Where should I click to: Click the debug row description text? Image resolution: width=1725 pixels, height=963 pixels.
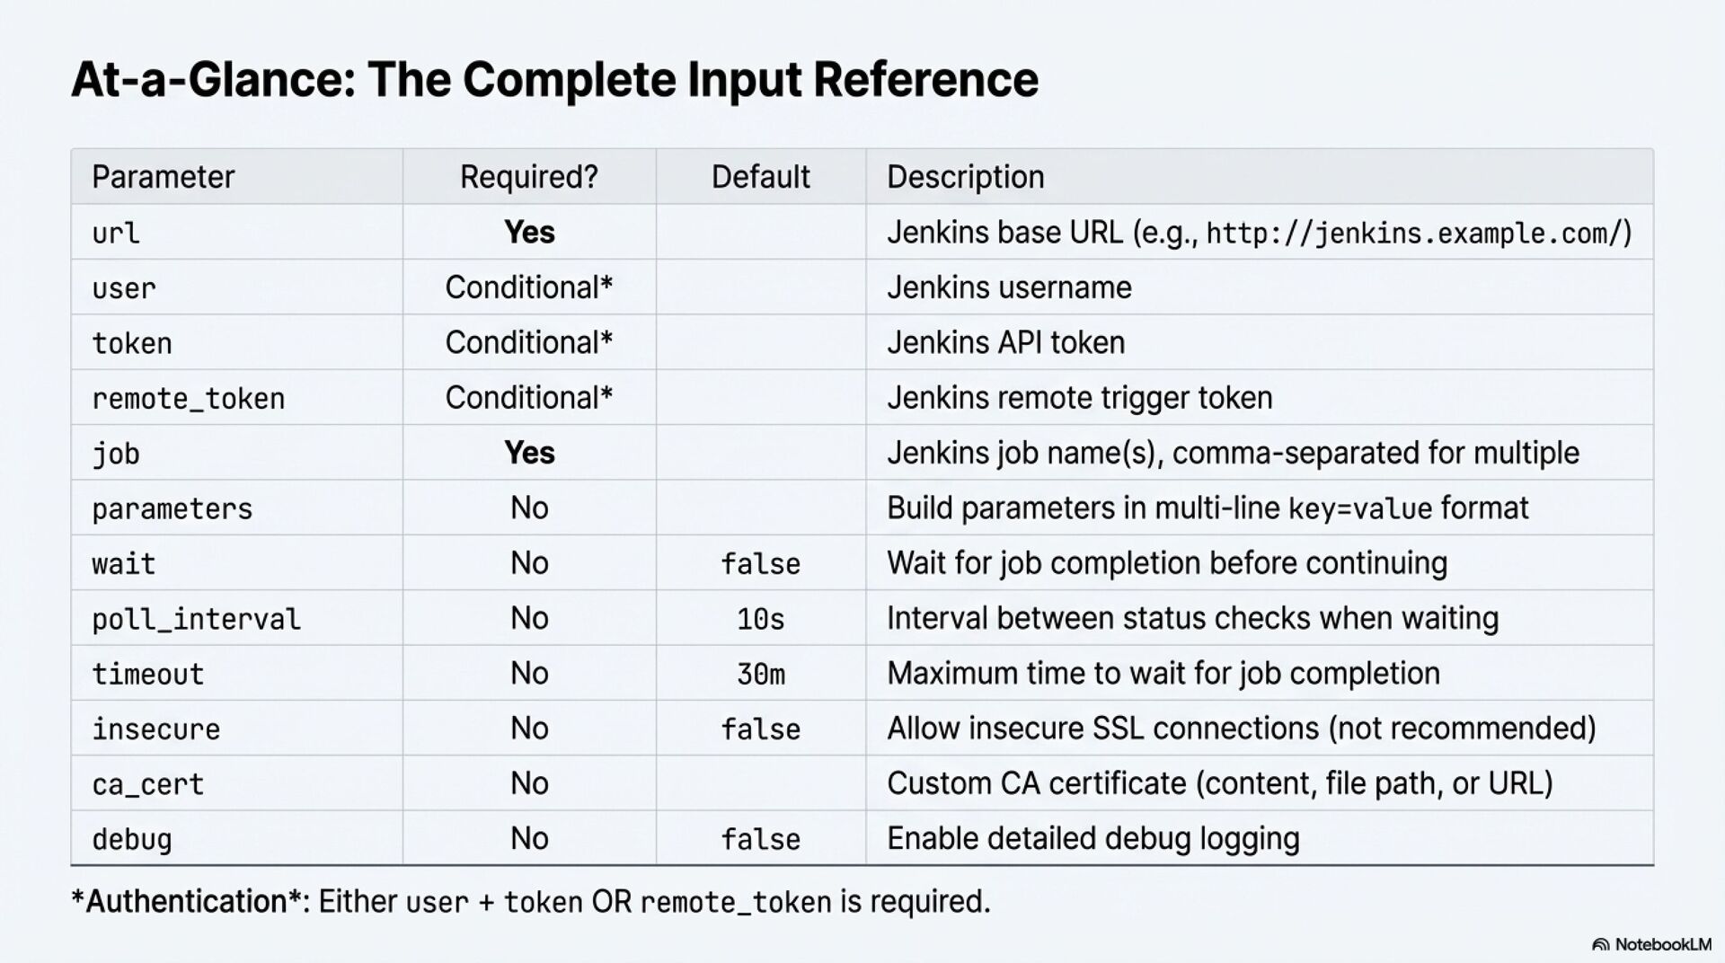1092,838
